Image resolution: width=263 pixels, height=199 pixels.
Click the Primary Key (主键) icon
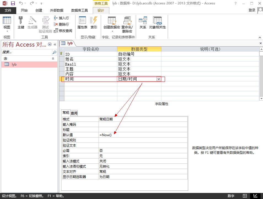coord(21,22)
